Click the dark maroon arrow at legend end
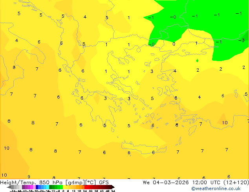This screenshot has height=192, width=249. pos(113,187)
